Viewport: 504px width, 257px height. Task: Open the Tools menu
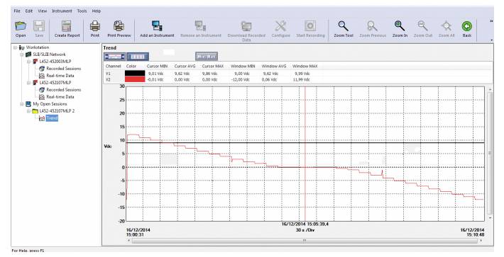point(82,11)
